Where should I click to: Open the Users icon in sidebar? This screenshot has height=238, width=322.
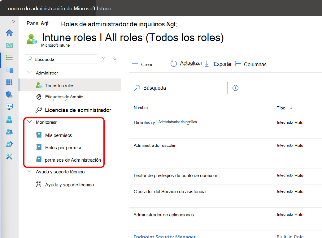click(9, 119)
